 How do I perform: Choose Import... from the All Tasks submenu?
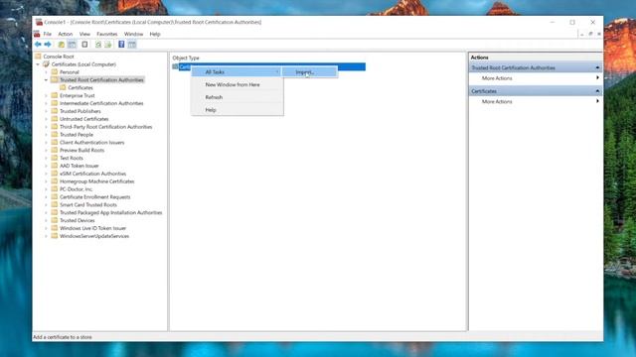tap(309, 72)
